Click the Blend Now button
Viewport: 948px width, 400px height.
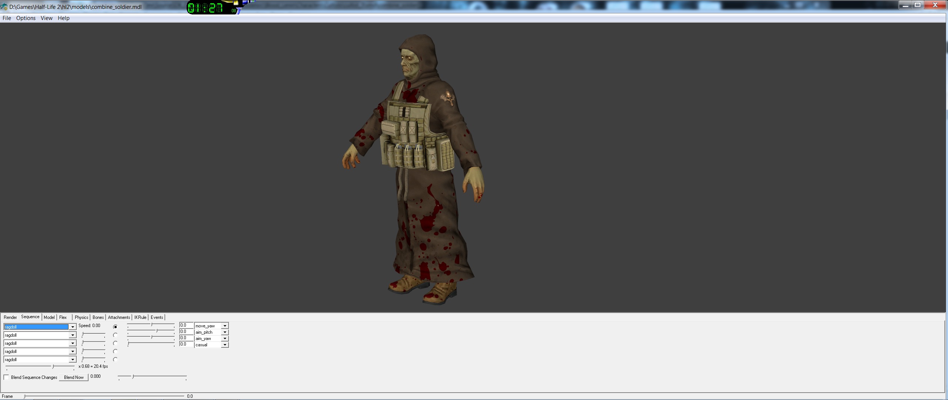[74, 377]
